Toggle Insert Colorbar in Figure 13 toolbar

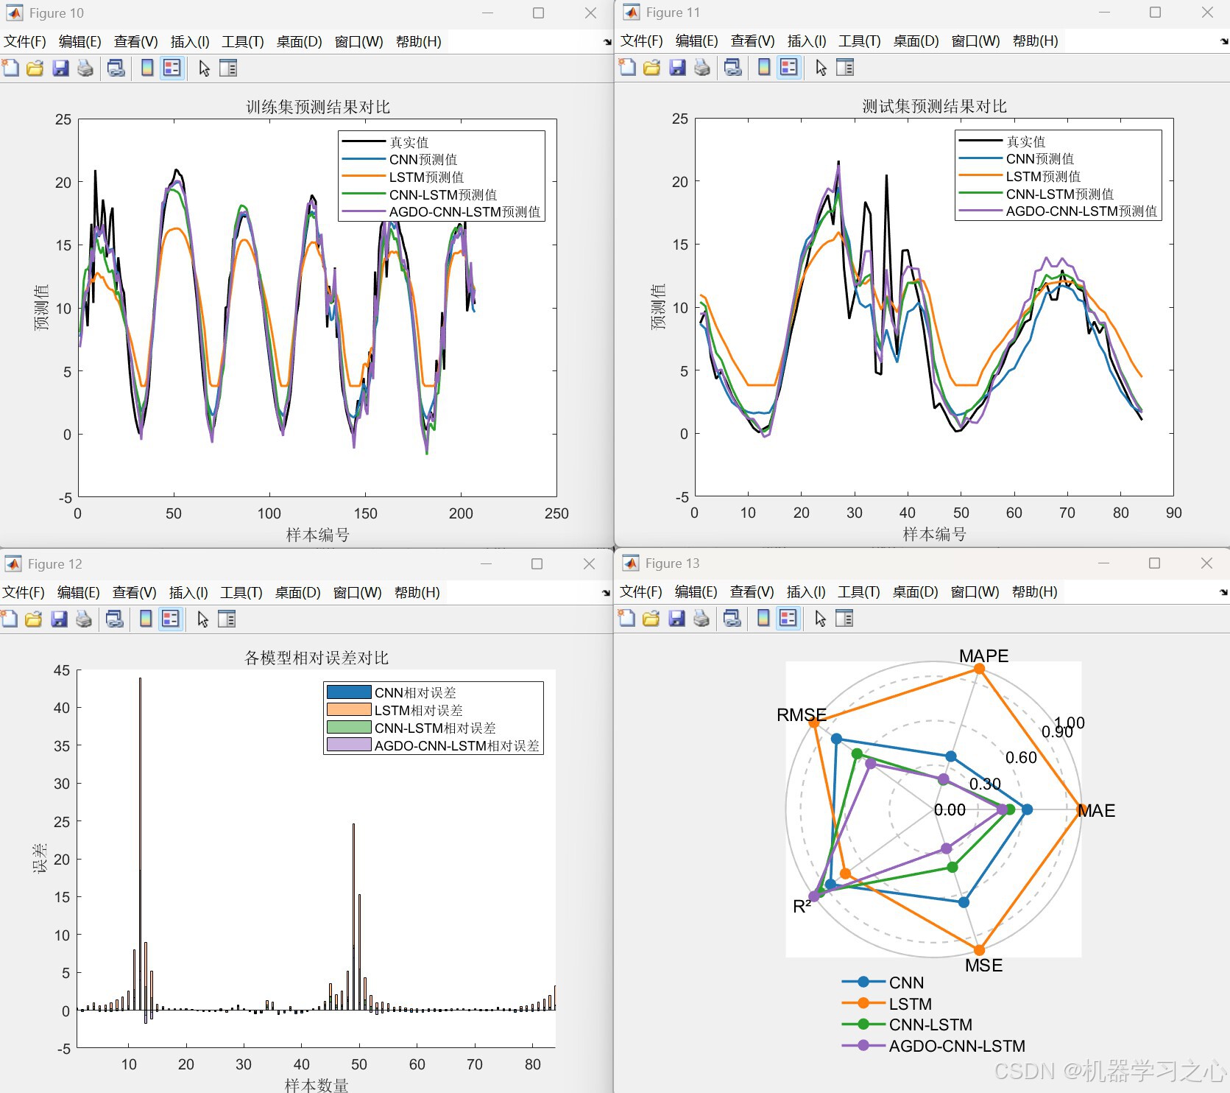[x=763, y=619]
